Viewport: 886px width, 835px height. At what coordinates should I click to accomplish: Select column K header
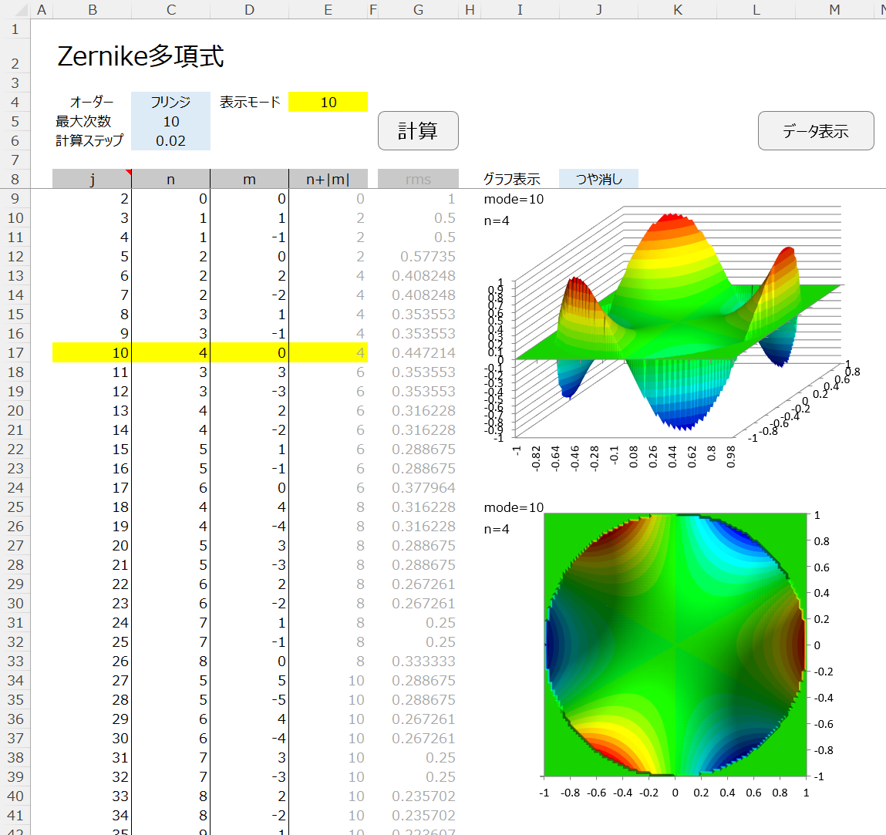677,9
